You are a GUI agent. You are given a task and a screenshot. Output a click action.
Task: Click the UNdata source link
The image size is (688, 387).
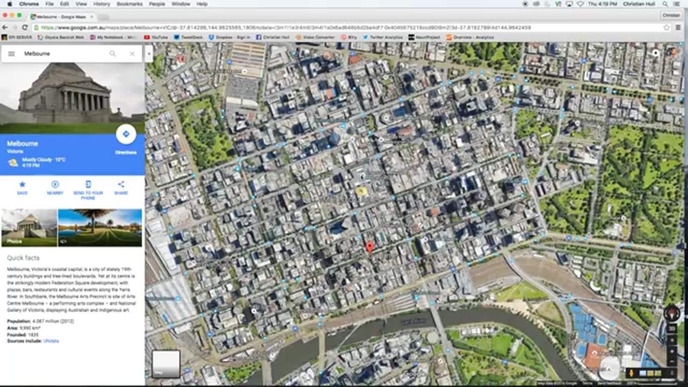pyautogui.click(x=51, y=341)
